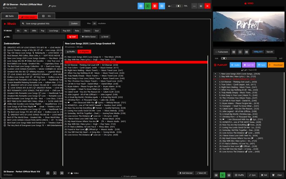Stop playback with the red stop button
286x179 pixels.
pyautogui.click(x=155, y=6)
